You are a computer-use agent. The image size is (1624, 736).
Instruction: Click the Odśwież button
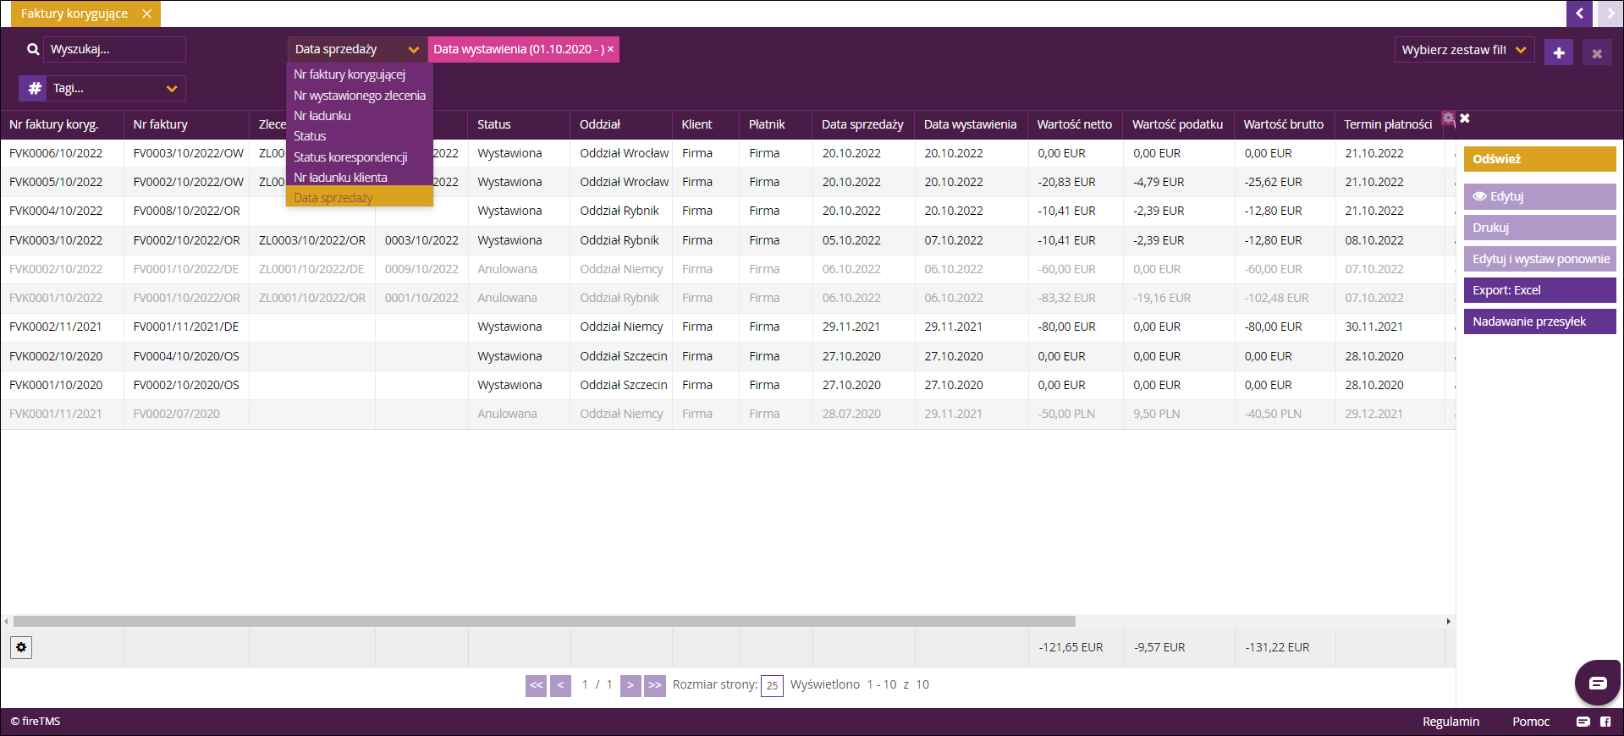(1539, 159)
